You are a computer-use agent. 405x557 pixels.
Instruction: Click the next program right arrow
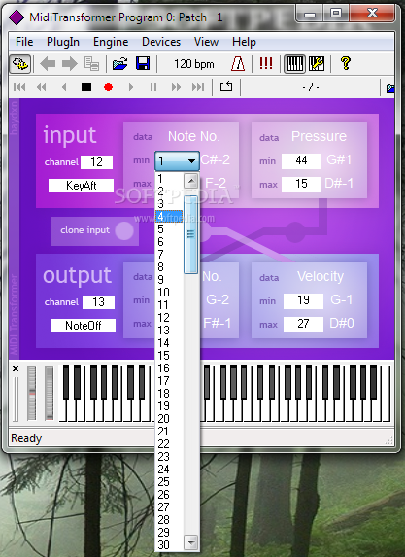point(69,64)
